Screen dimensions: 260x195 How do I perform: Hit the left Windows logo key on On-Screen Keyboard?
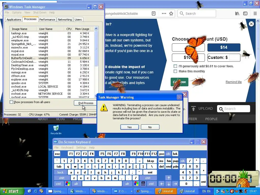pyautogui.click(x=68, y=184)
